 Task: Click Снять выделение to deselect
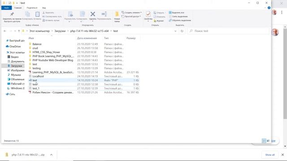(178, 17)
